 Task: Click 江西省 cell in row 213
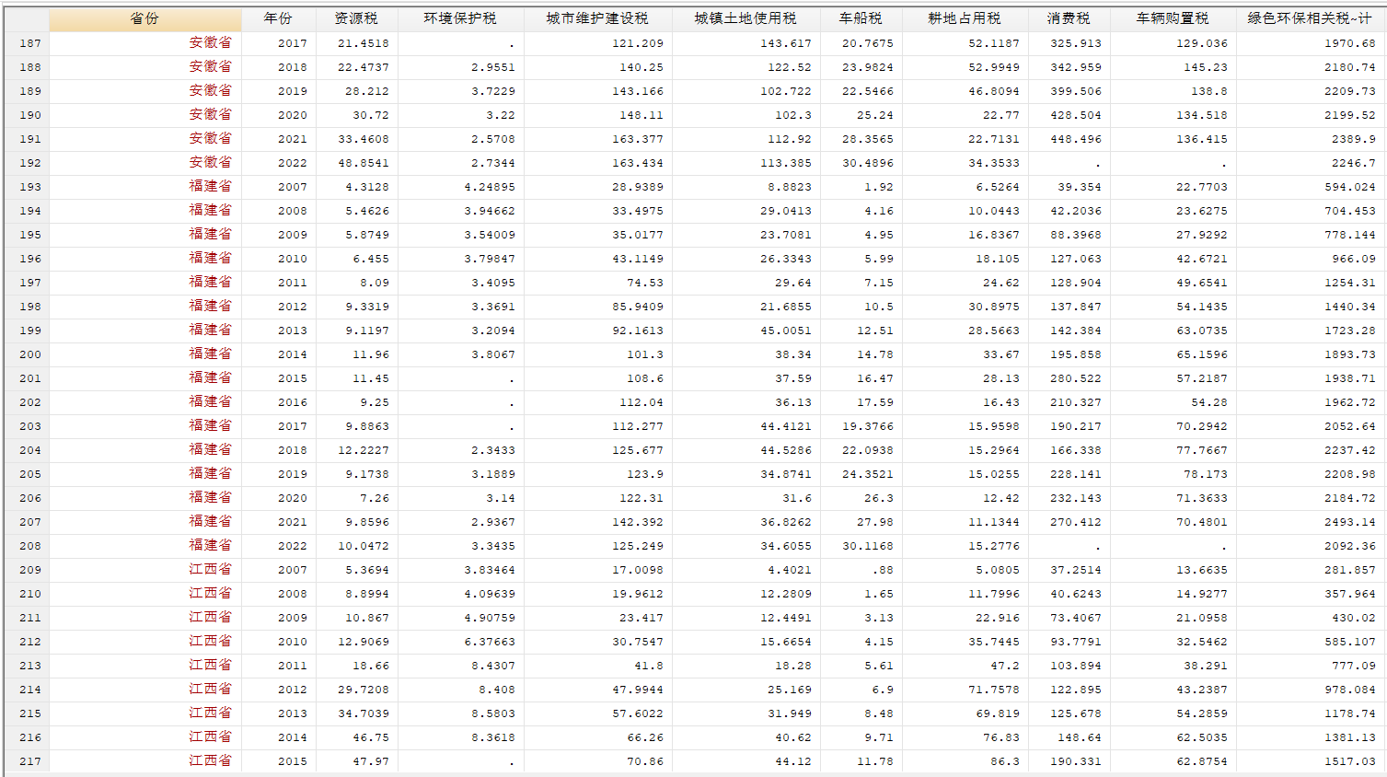point(211,666)
